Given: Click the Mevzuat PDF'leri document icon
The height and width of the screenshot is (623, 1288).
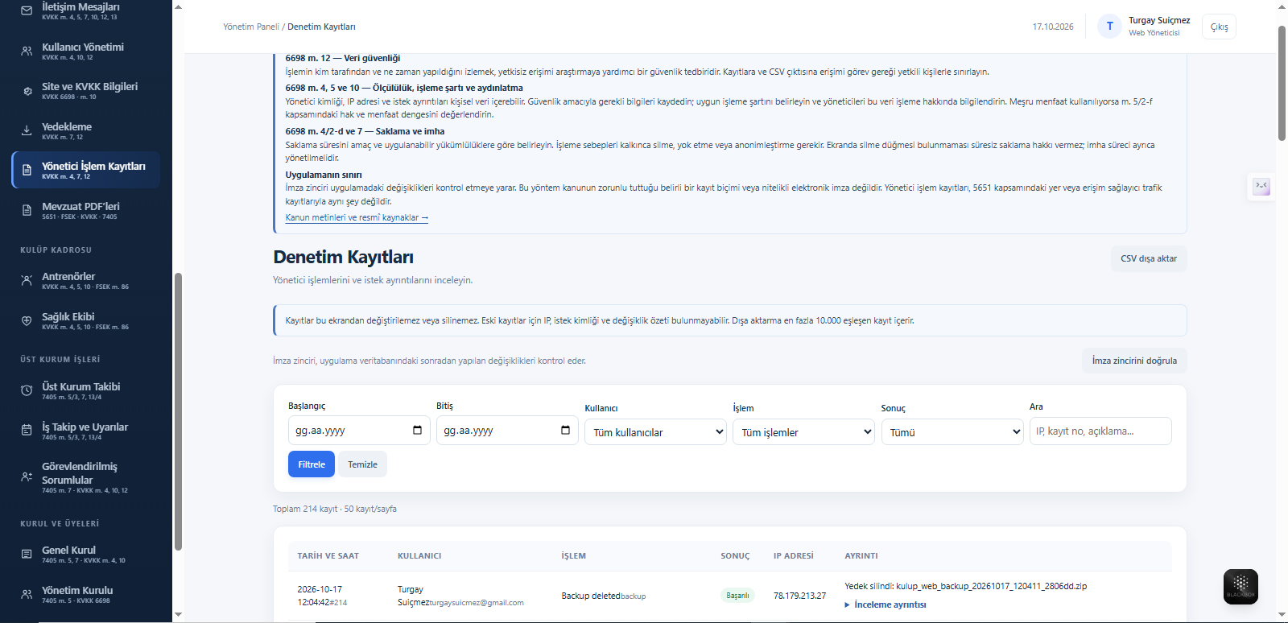Looking at the screenshot, I should pyautogui.click(x=27, y=211).
